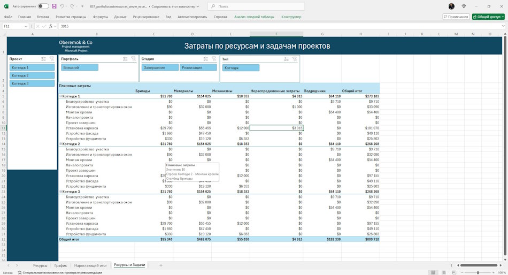This screenshot has width=508, height=275.
Task: Switch to Page Break Preview view
Action: click(x=454, y=272)
